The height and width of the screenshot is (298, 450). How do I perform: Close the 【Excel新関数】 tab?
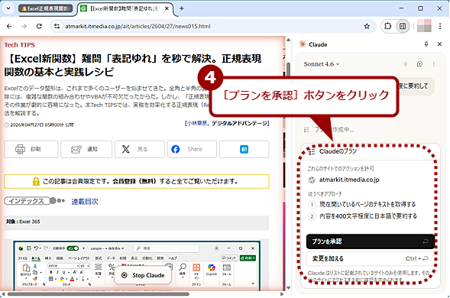167,8
